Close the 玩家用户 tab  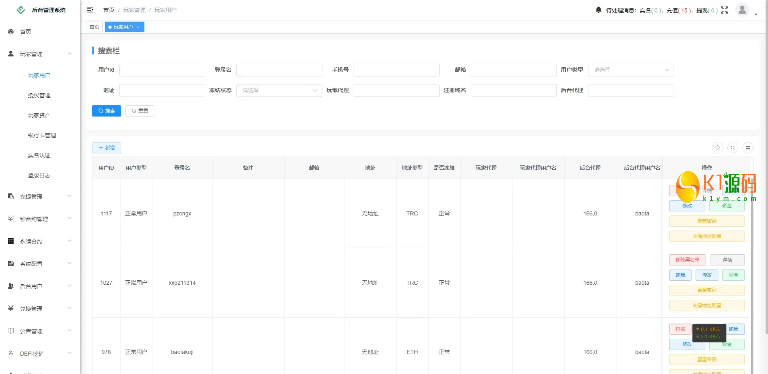pyautogui.click(x=138, y=27)
